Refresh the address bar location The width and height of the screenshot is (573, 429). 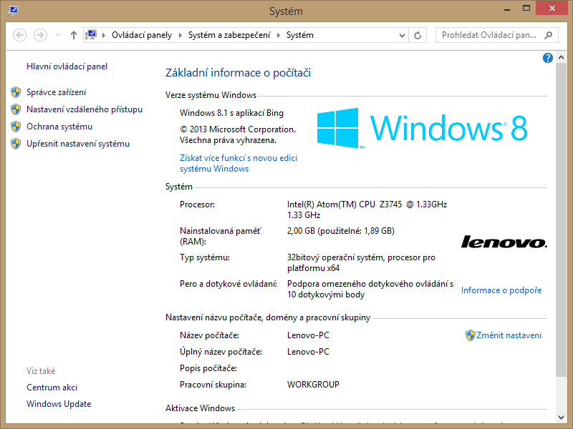point(419,35)
